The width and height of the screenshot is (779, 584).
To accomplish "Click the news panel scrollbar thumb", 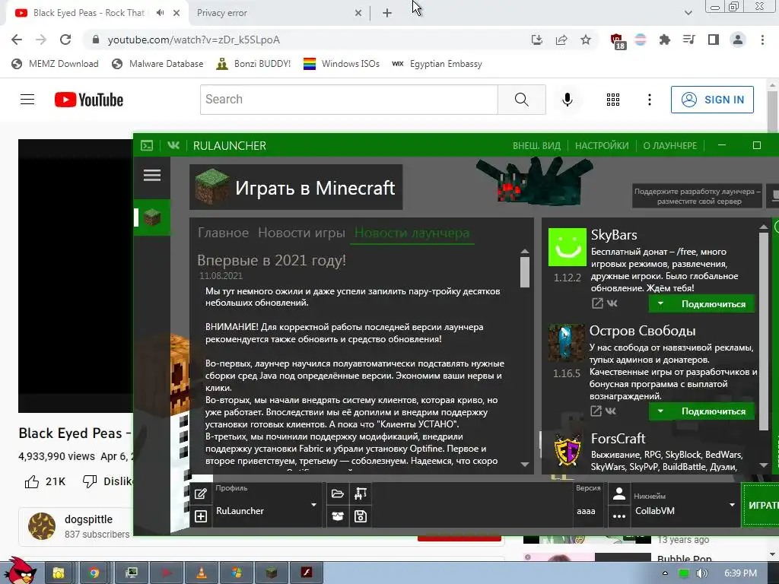I will 525,272.
